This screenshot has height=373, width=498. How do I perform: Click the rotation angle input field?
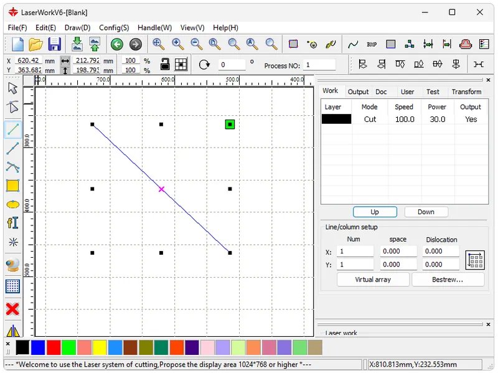point(232,65)
